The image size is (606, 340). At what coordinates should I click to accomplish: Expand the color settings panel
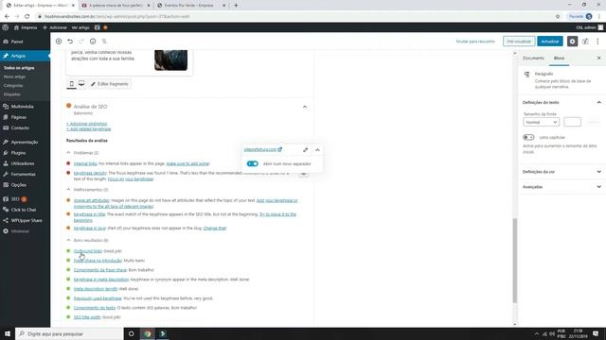coord(598,172)
